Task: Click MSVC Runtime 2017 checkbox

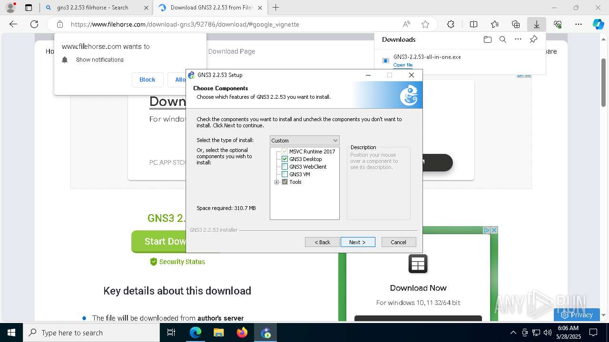Action: (x=285, y=152)
